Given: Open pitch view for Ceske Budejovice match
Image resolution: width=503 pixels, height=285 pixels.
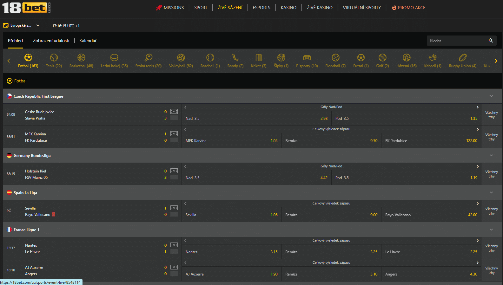Looking at the screenshot, I should tap(174, 112).
